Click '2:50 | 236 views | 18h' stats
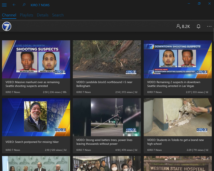 coord(55,92)
